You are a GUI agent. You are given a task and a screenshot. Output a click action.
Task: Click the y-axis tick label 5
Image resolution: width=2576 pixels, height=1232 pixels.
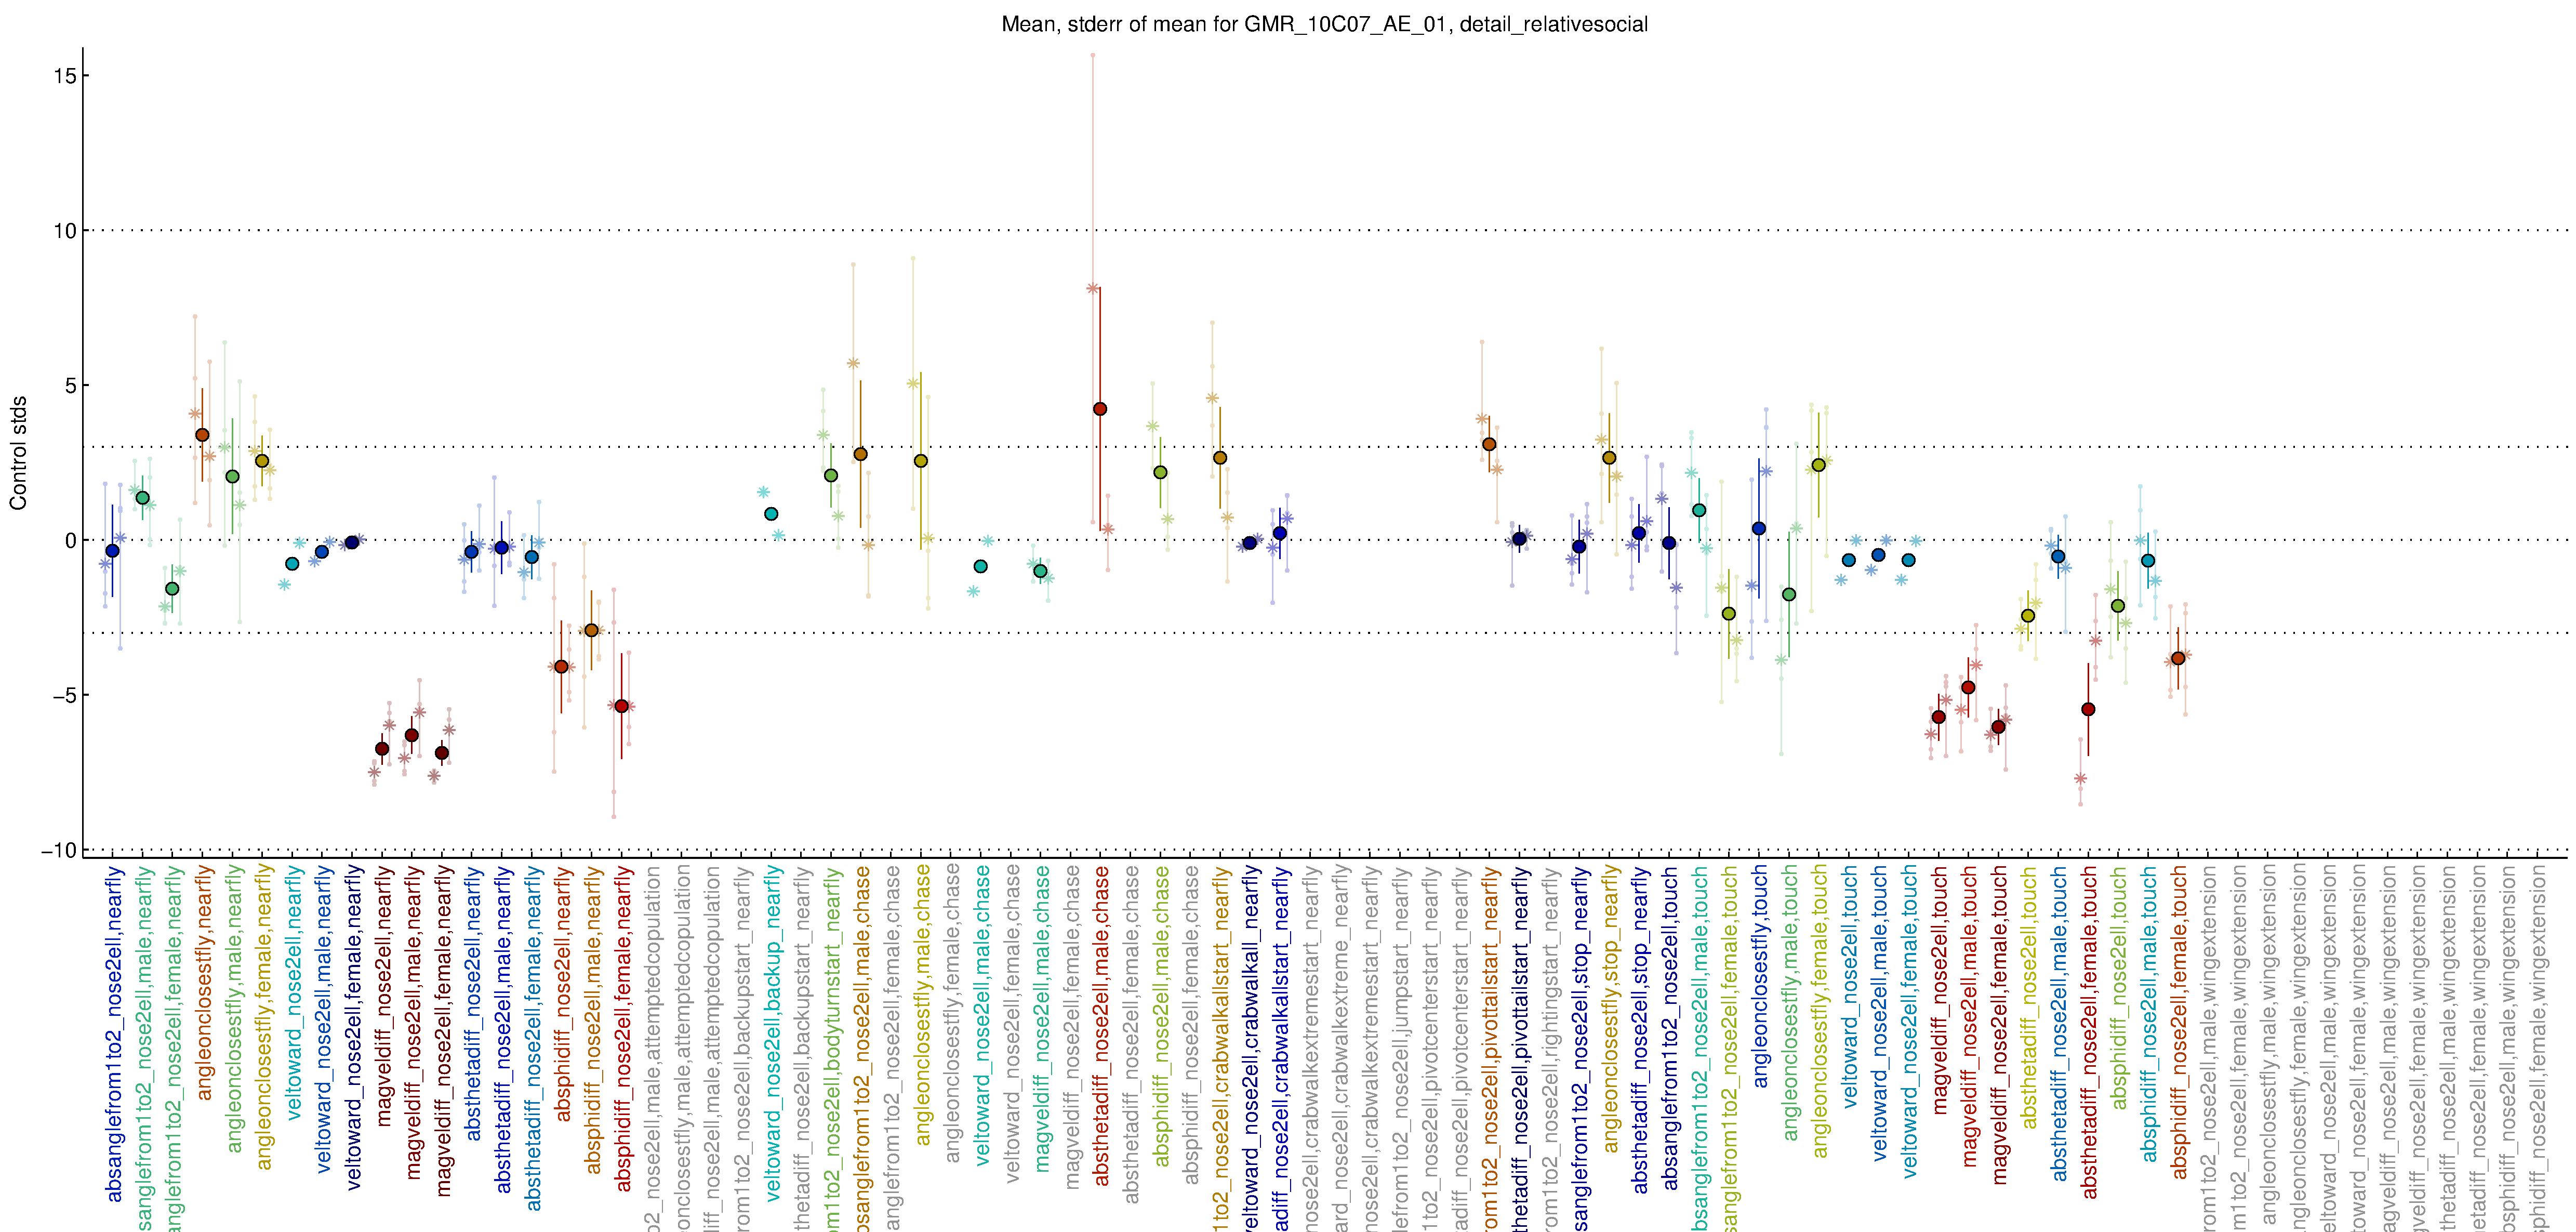point(70,386)
